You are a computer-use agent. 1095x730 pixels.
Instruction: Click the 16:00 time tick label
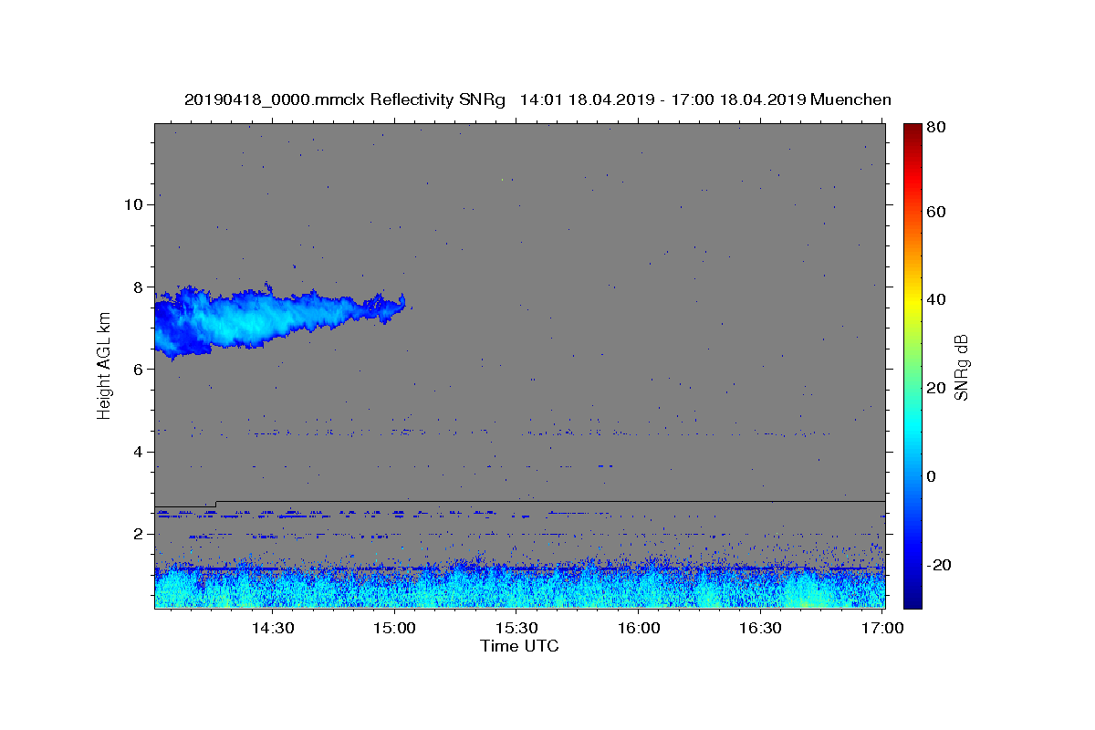click(639, 628)
